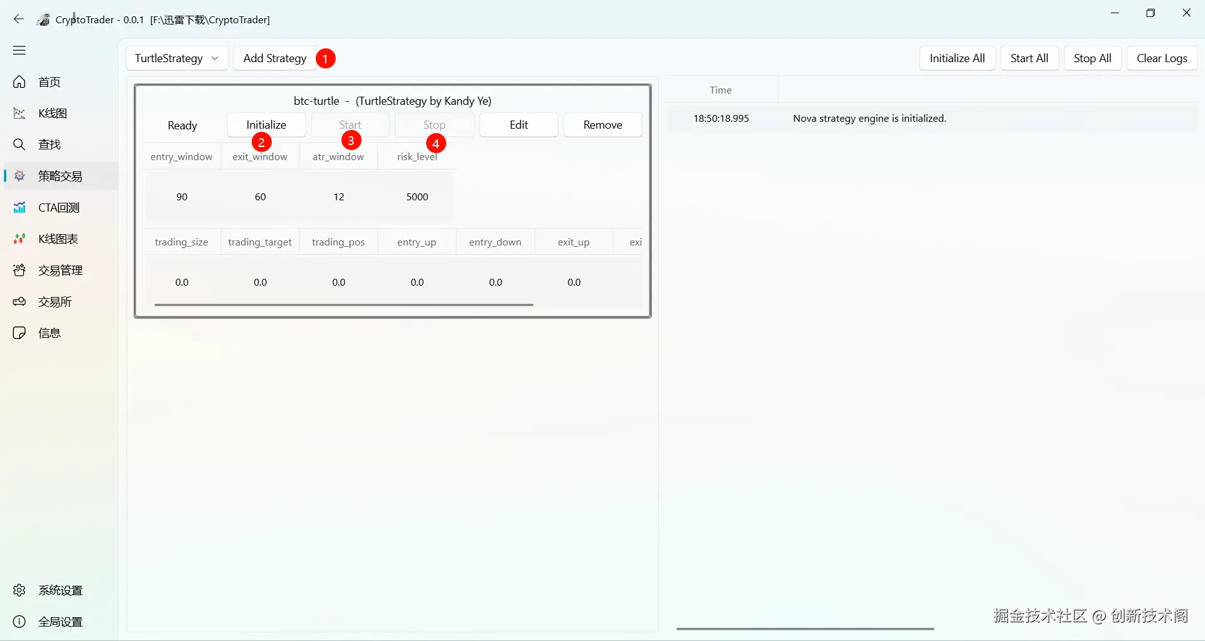The width and height of the screenshot is (1205, 641).
Task: Open the 首页 sidebar menu item
Action: coord(60,82)
